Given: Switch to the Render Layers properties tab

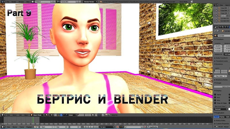Looking at the screenshot, I should coord(223,27).
